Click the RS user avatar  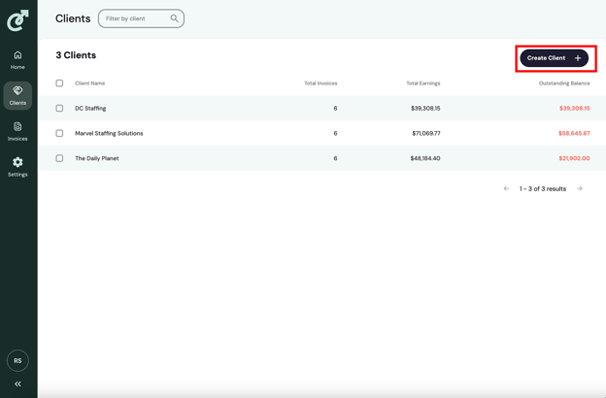click(x=17, y=360)
